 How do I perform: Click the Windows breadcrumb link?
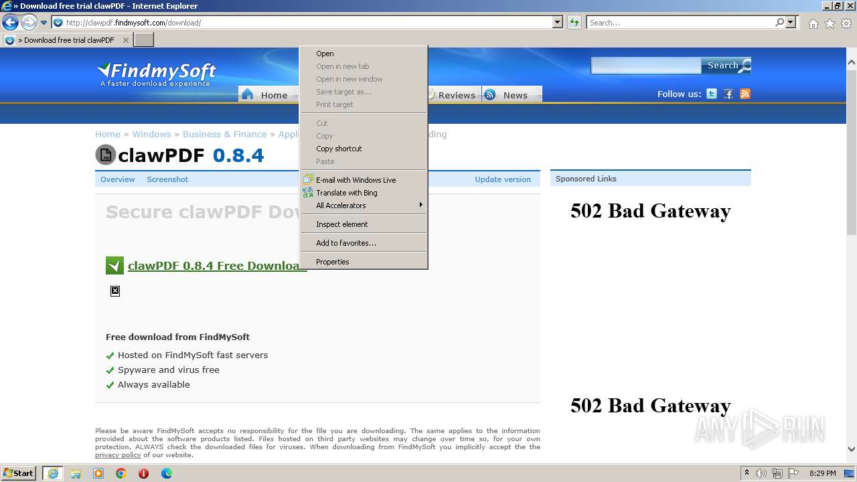(151, 134)
